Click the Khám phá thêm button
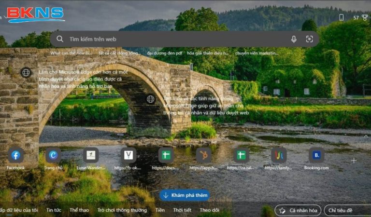371x217 pixels. pyautogui.click(x=185, y=195)
